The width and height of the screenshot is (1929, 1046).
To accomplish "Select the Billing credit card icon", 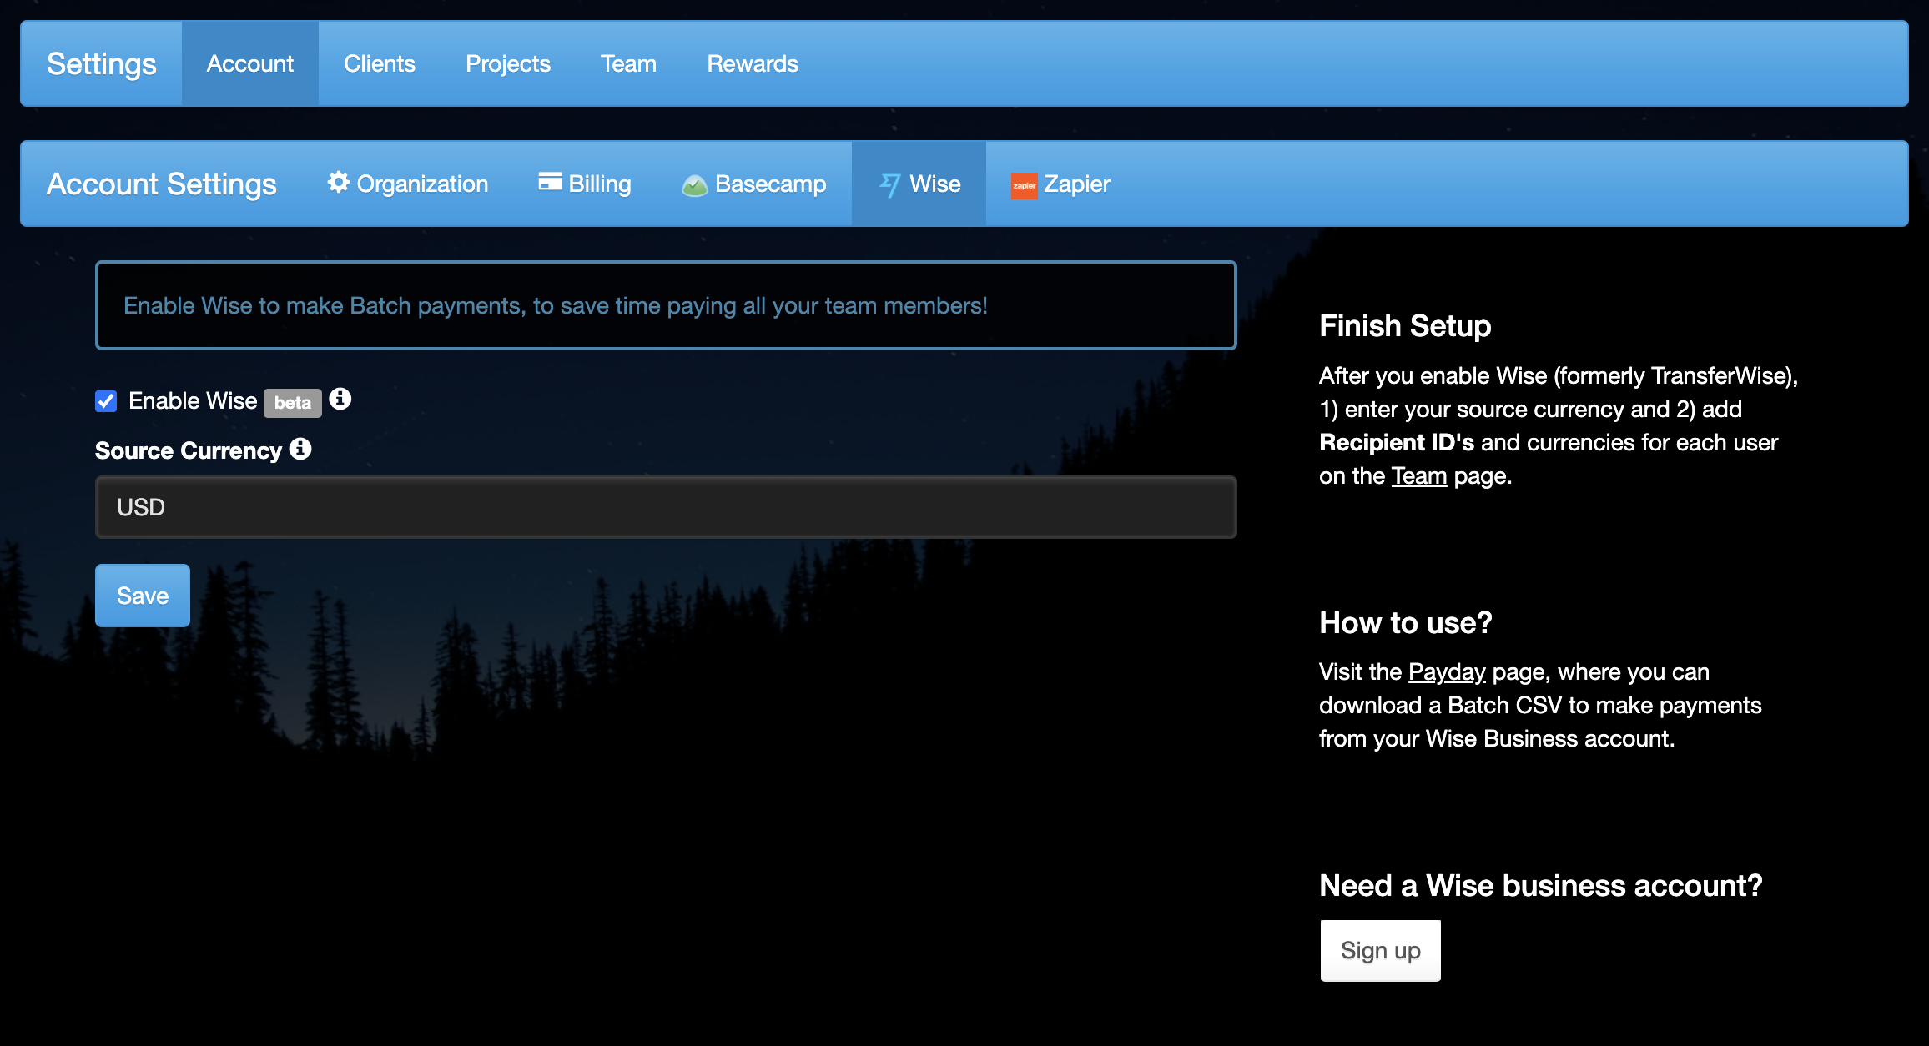I will click(x=549, y=182).
